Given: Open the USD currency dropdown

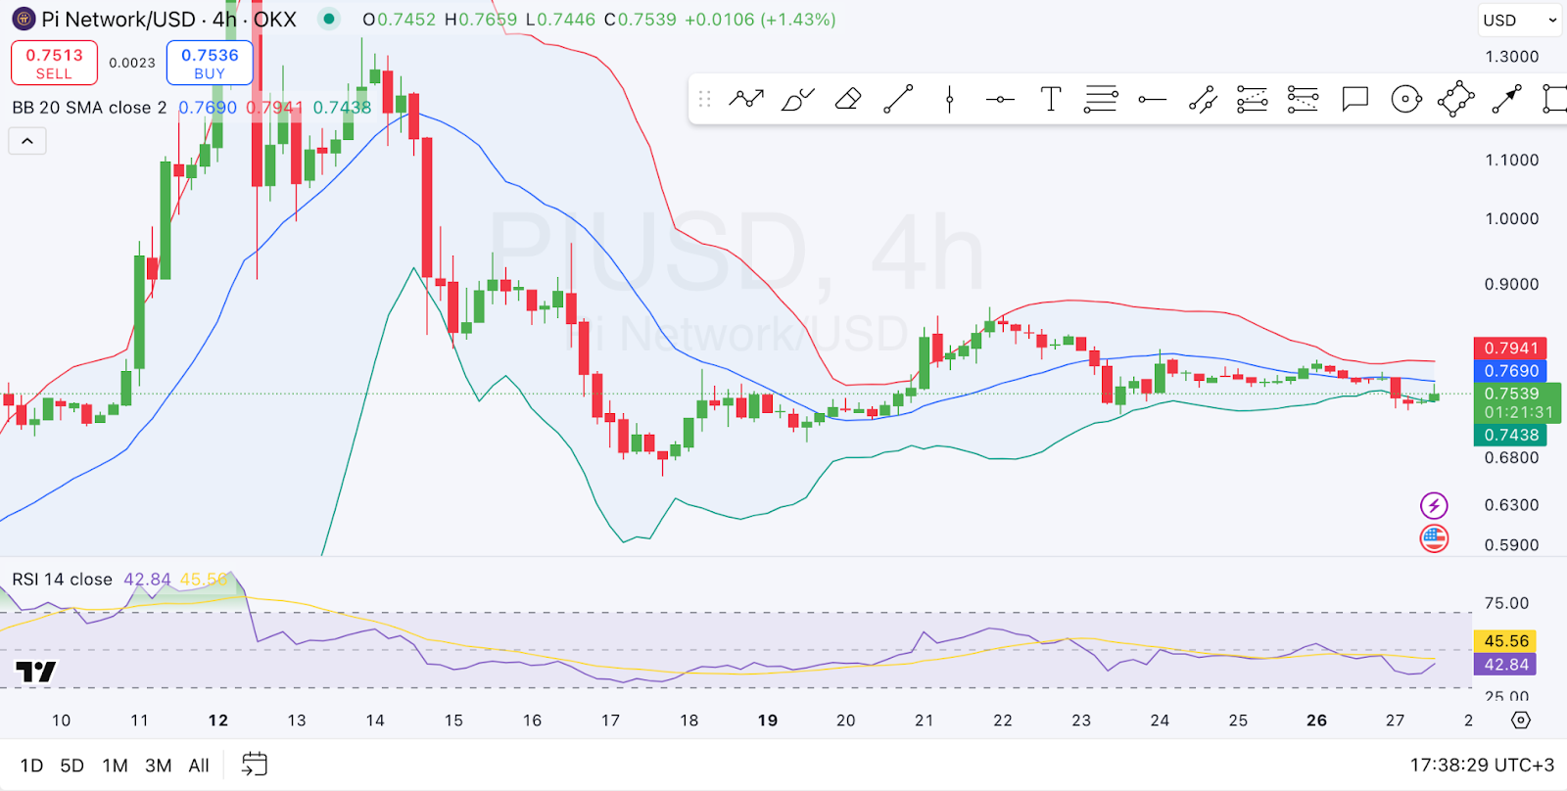Looking at the screenshot, I should coord(1519,20).
